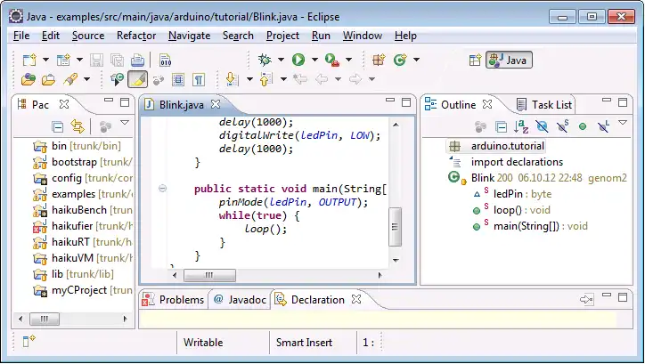Open the Navigate menu
Screen dimensions: 645x364
click(x=189, y=36)
